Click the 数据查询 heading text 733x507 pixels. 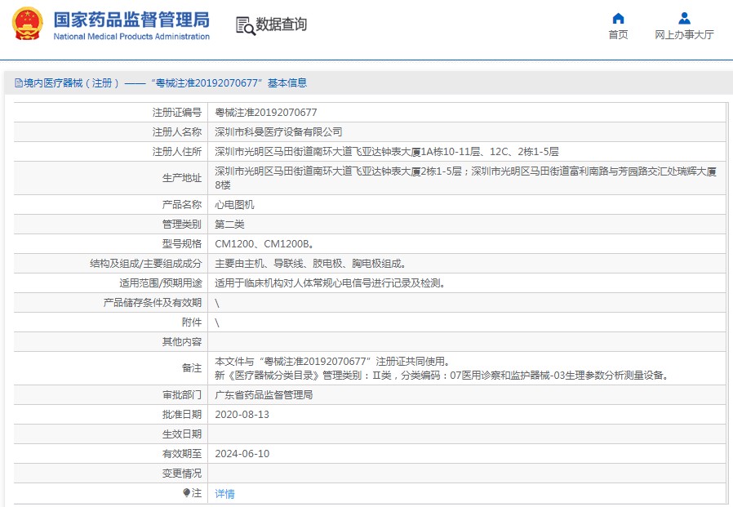click(282, 25)
